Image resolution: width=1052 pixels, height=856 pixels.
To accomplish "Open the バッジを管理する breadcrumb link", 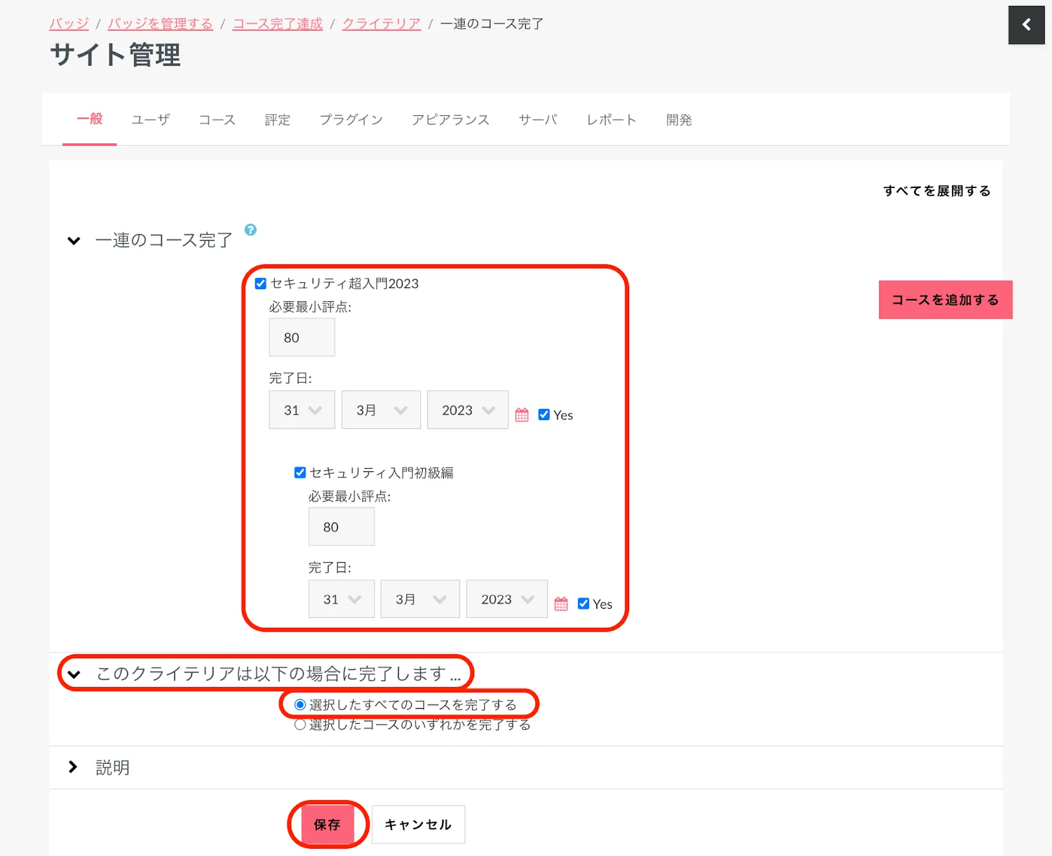I will tap(160, 24).
